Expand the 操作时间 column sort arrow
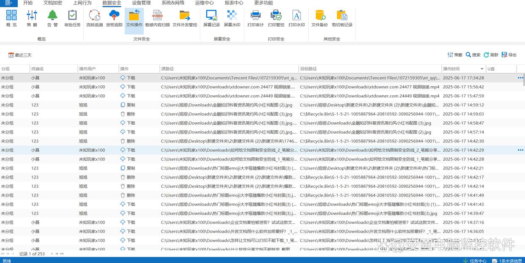525x263 pixels. [x=482, y=69]
